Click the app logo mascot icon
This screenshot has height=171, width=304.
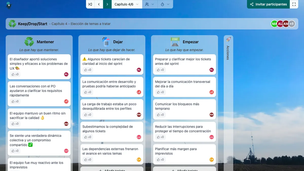[9, 5]
